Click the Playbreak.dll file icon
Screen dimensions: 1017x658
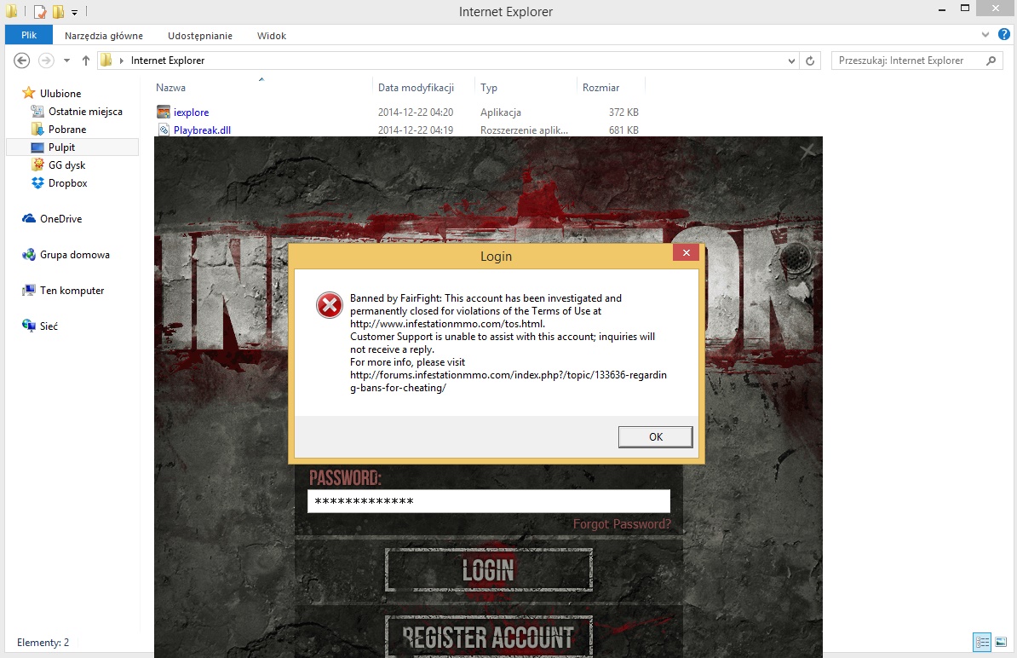click(x=164, y=130)
